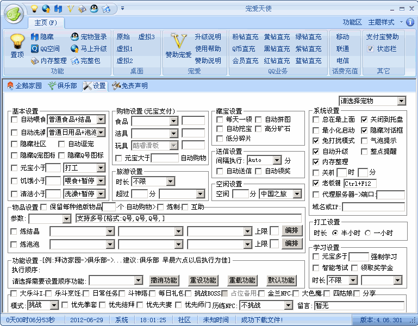Image resolution: width=418 pixels, height=326 pixels.
Task: Click the round green application menu orb
Action: (14, 14)
